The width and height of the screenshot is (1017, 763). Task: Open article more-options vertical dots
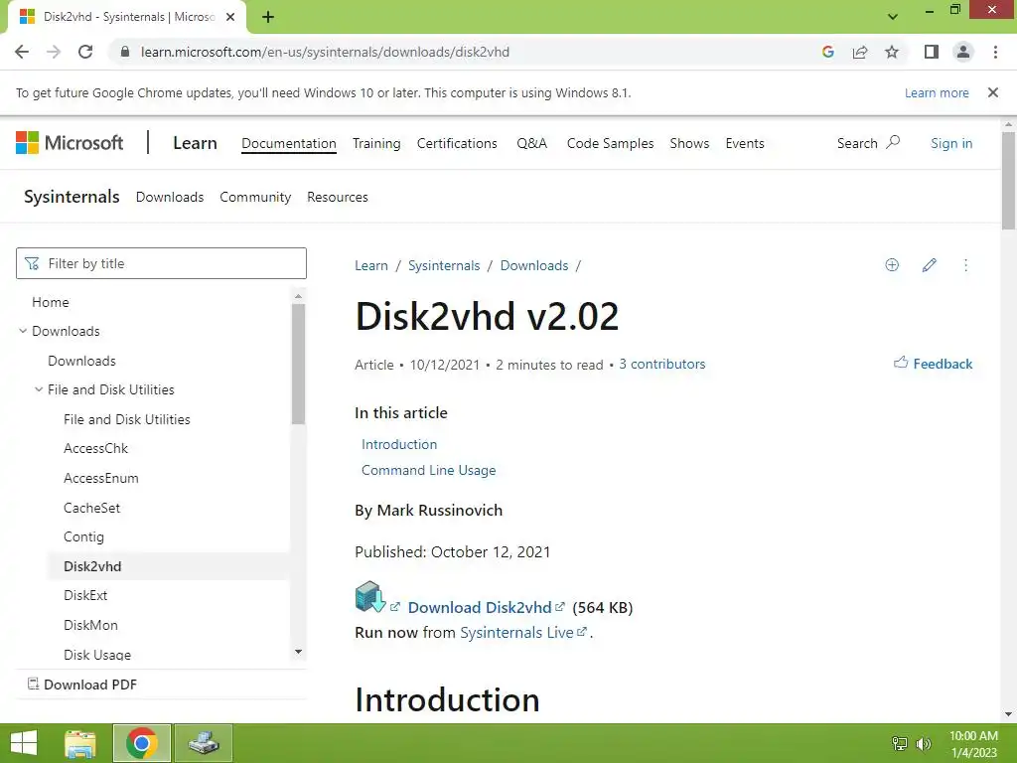click(965, 264)
